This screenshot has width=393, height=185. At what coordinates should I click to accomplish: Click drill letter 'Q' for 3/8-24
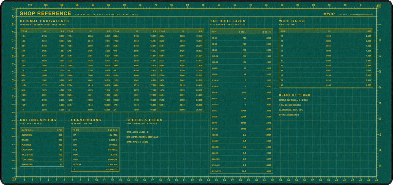tap(245, 98)
